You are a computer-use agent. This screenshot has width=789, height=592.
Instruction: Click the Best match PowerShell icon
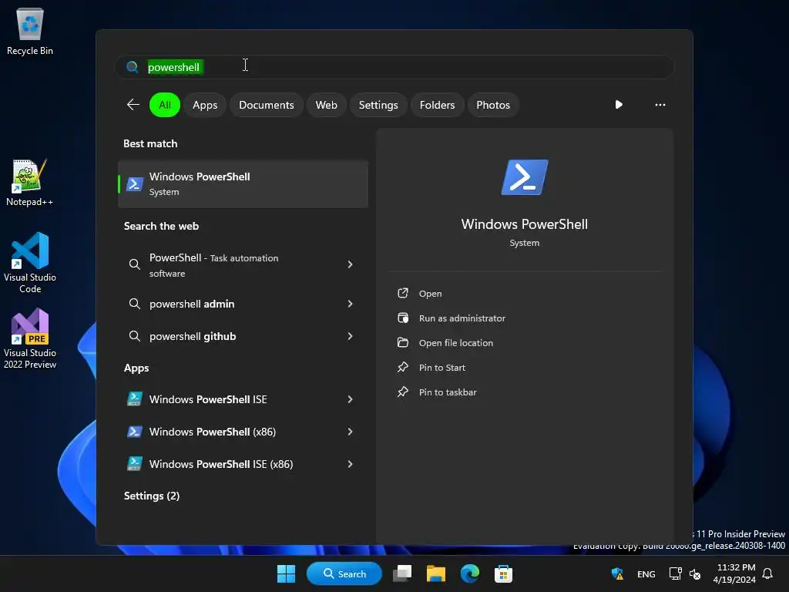[x=134, y=184]
